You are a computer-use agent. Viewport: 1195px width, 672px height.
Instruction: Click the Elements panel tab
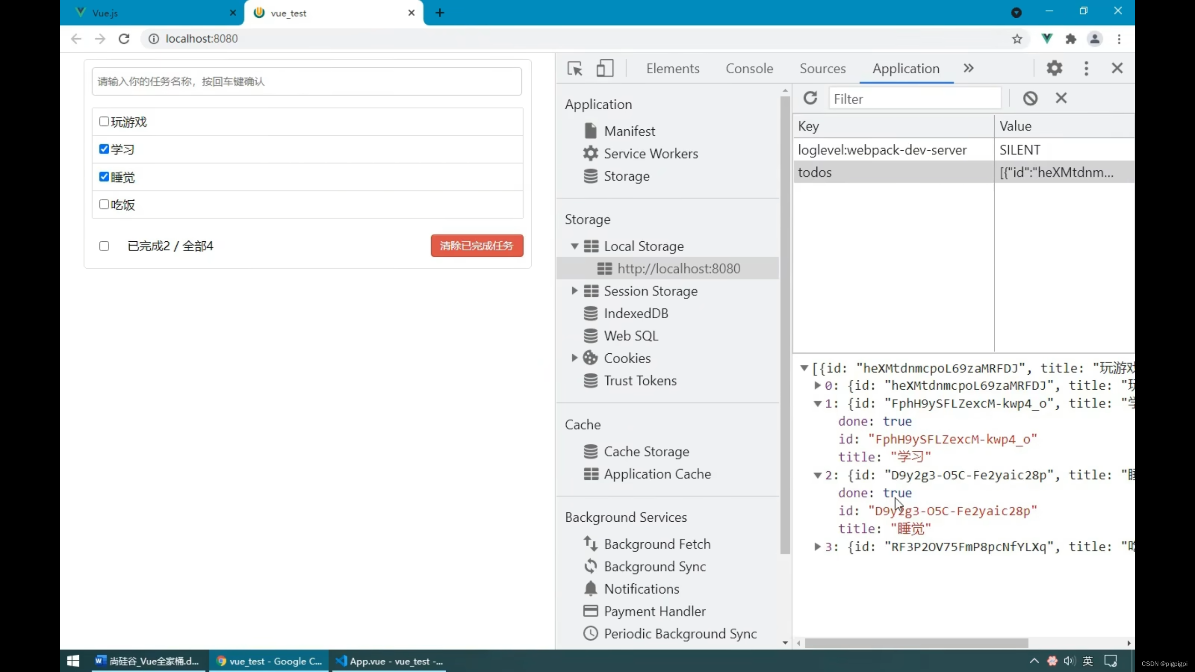pos(672,68)
